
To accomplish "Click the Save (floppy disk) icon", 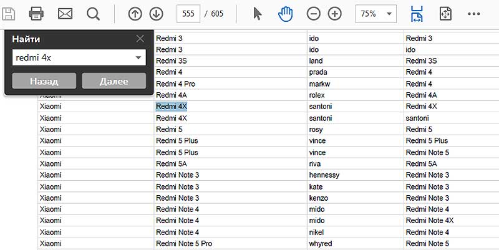I will (9, 14).
